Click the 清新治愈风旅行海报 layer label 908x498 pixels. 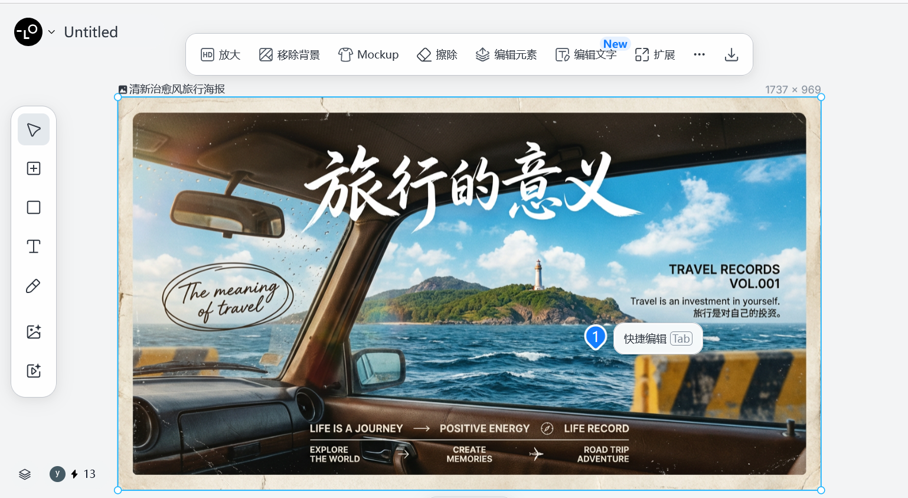point(177,89)
